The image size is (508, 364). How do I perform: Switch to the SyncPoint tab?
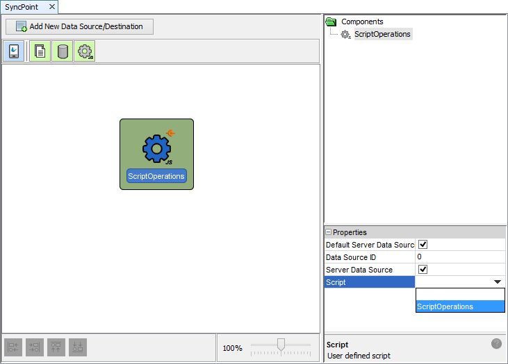click(x=23, y=6)
